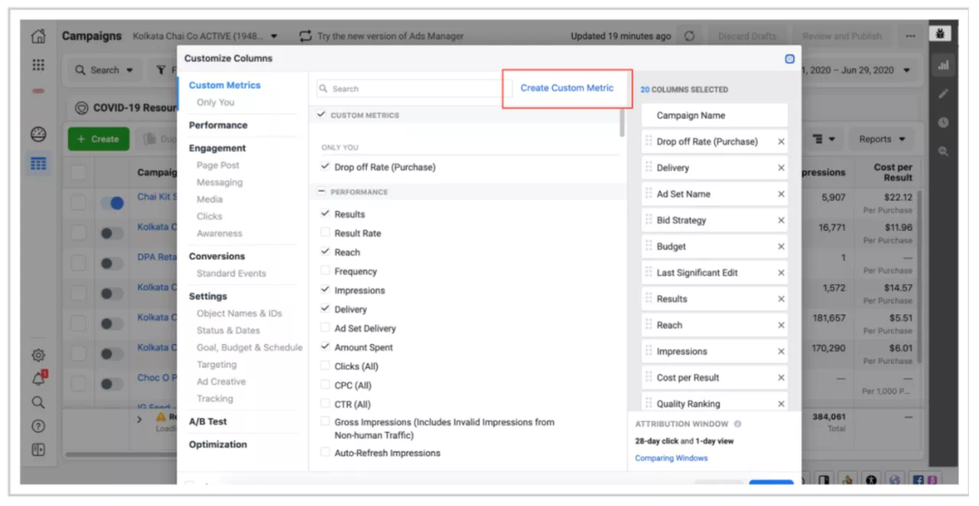Click the help question mark icon

pyautogui.click(x=38, y=426)
